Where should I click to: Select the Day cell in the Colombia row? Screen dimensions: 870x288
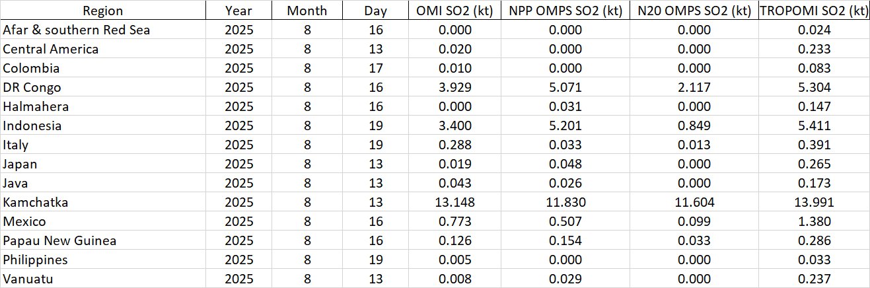tap(375, 68)
